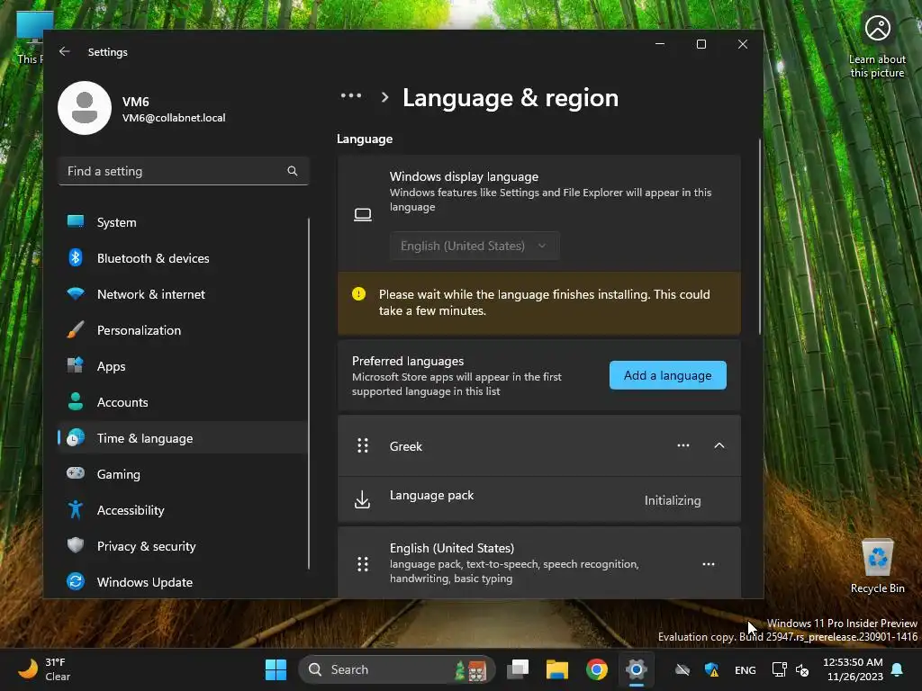922x691 pixels.
Task: Open Gaming settings category
Action: 184,473
